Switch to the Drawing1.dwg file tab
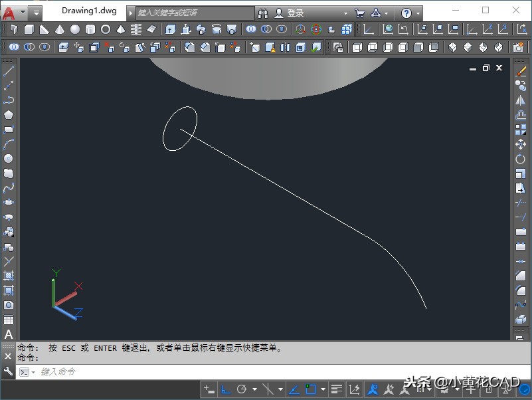This screenshot has width=532, height=400. pos(88,11)
